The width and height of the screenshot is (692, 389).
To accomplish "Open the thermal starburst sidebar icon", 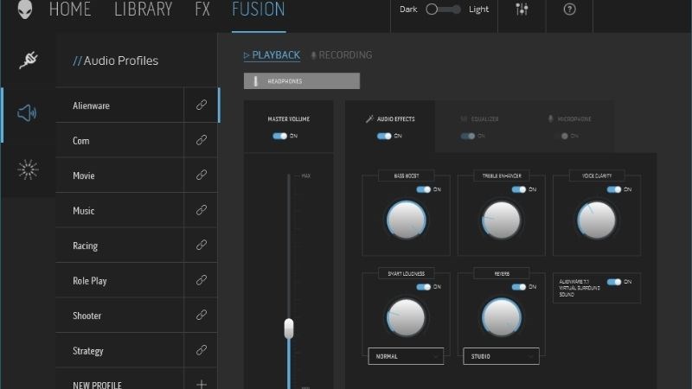I will (28, 169).
